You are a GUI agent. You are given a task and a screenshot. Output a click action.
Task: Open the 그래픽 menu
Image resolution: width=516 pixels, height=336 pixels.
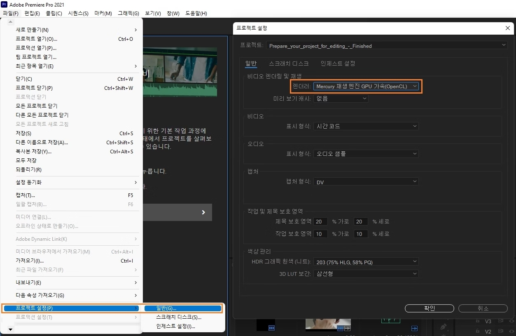[128, 13]
